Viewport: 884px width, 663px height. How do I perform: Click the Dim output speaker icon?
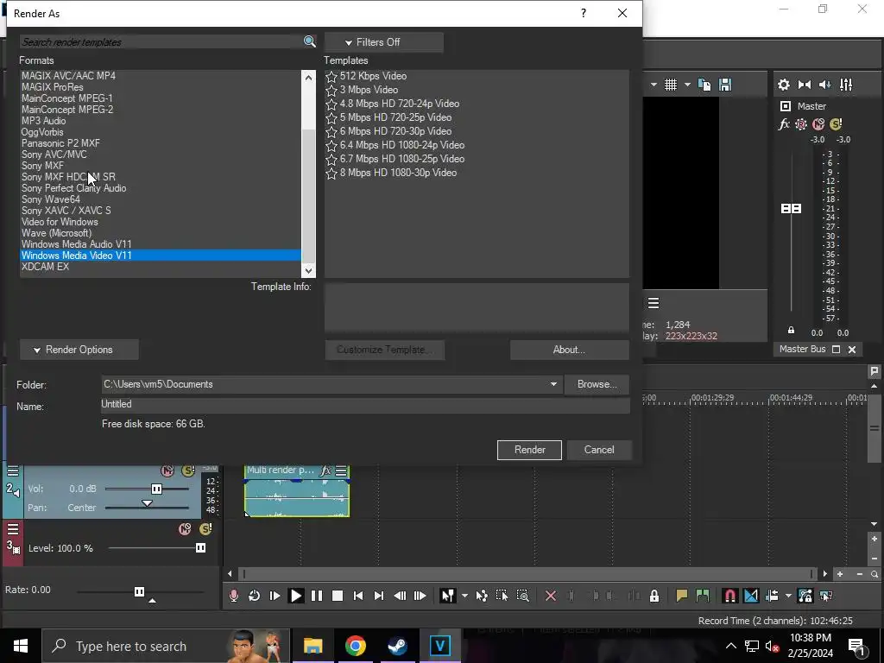(x=824, y=85)
